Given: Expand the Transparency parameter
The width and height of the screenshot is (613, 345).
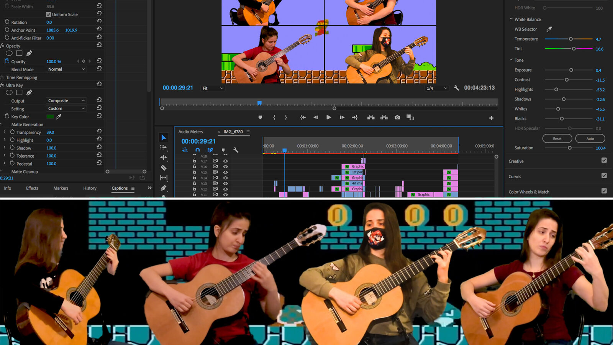Looking at the screenshot, I should pyautogui.click(x=5, y=132).
